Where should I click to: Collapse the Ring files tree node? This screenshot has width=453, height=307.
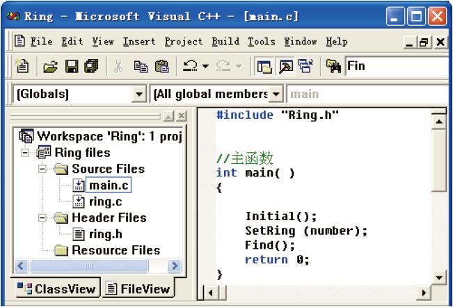[26, 153]
